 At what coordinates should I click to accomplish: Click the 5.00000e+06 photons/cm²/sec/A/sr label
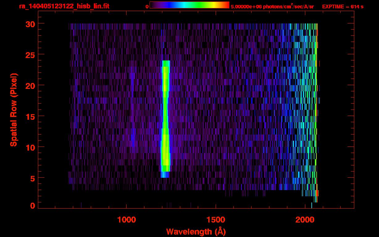272,6
